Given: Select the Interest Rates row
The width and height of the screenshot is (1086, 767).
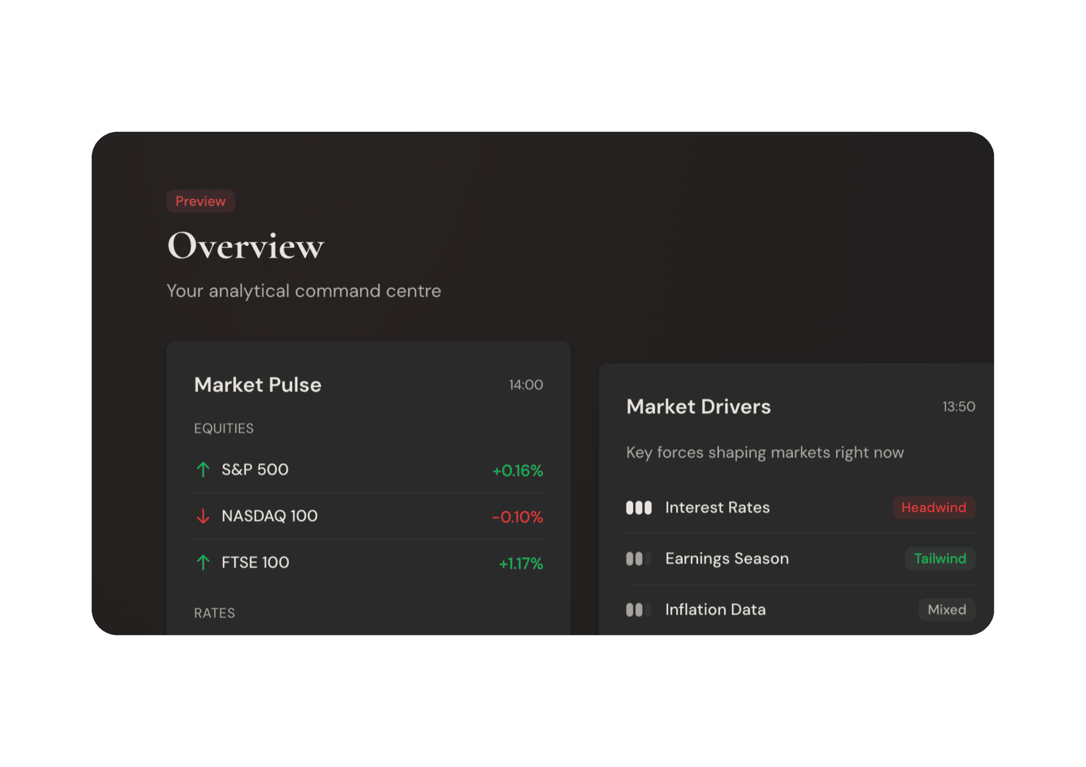Looking at the screenshot, I should 718,507.
